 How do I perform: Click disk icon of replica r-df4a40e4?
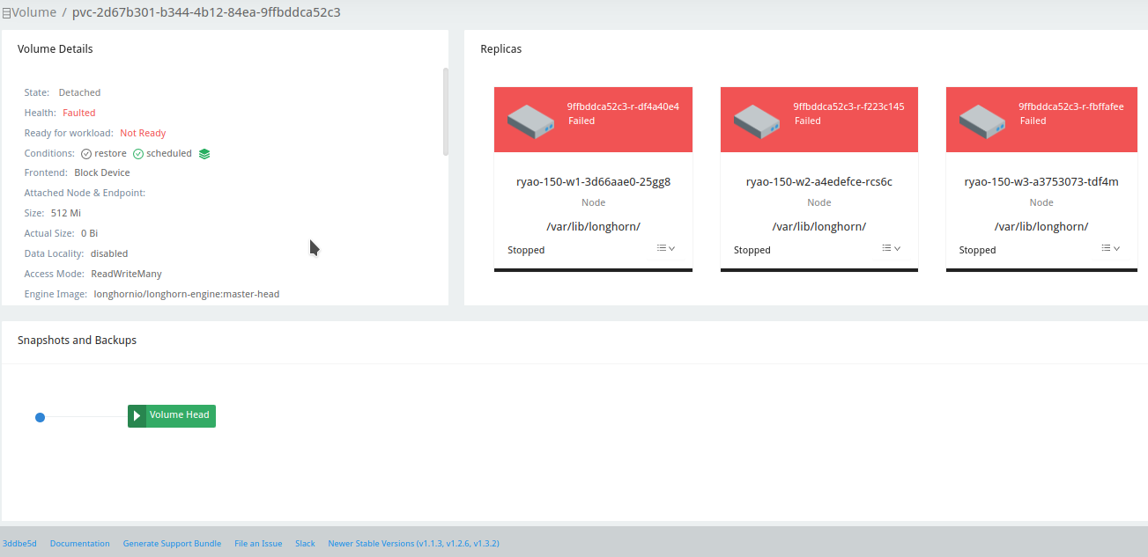tap(531, 121)
